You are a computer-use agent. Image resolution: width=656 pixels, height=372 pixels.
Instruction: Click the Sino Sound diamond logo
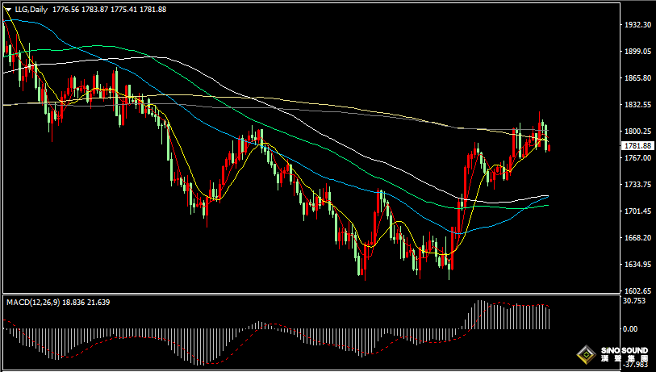586,355
